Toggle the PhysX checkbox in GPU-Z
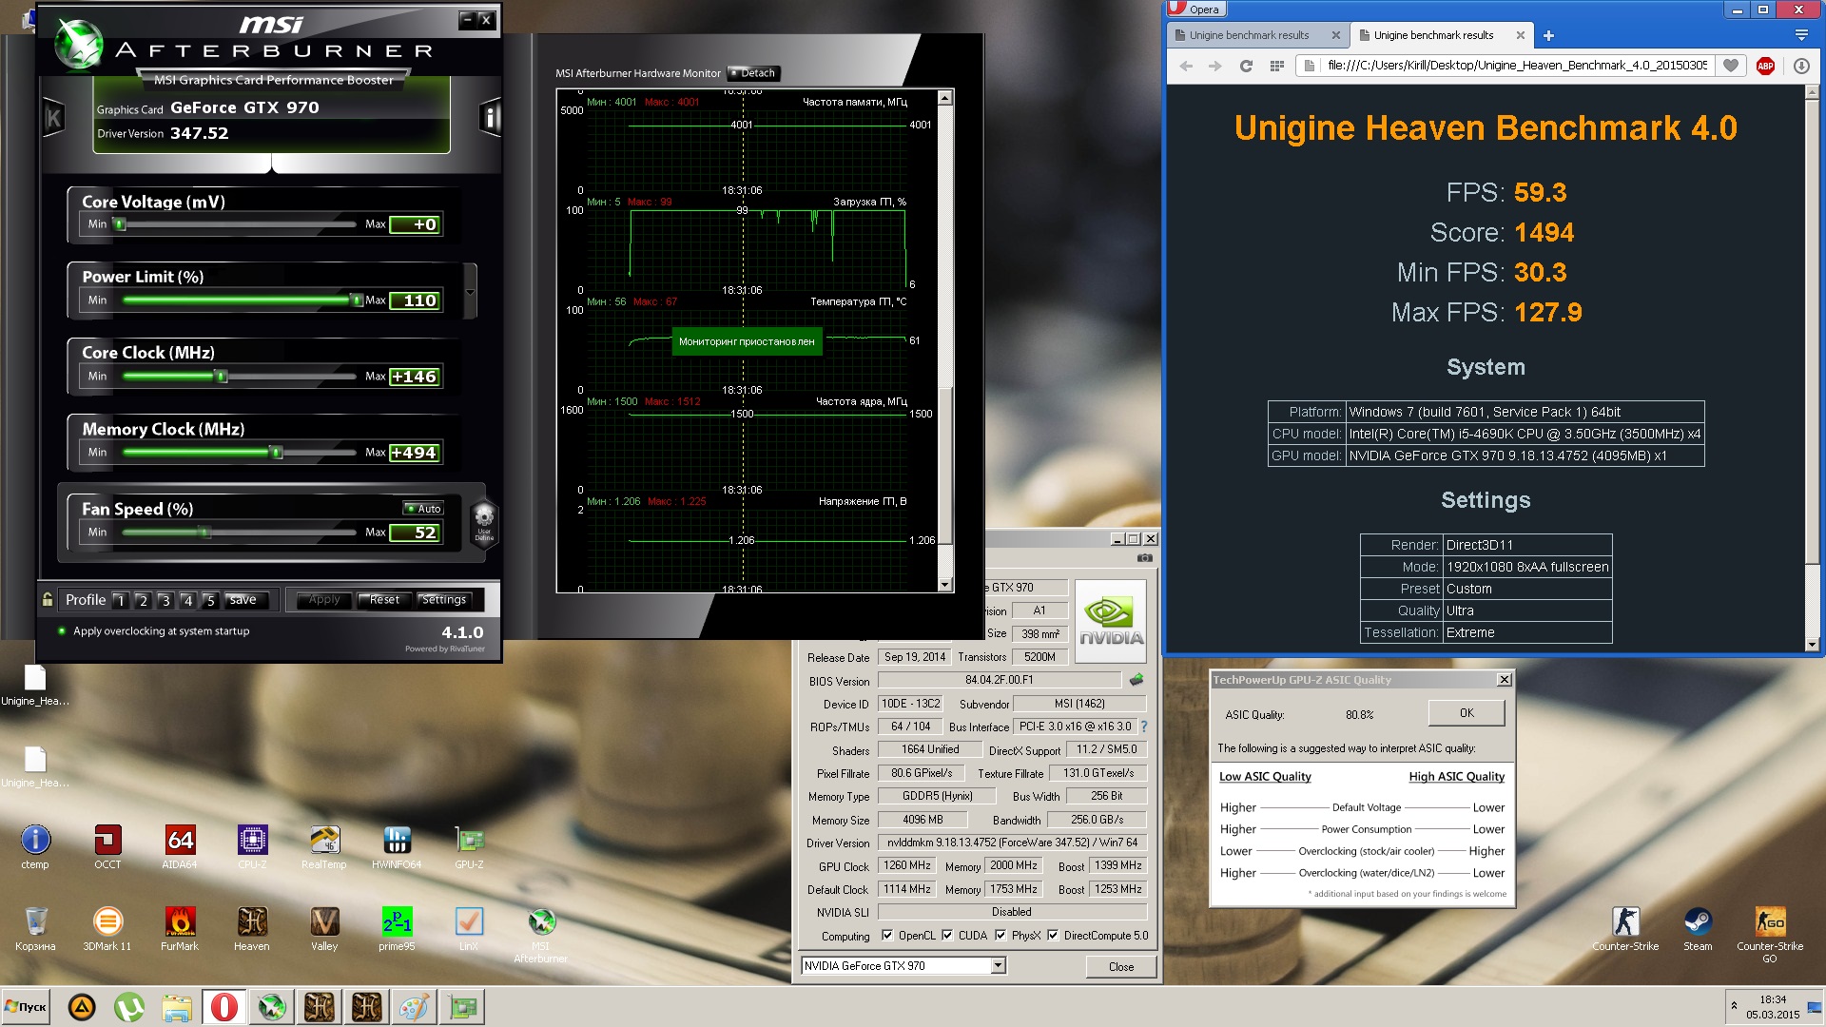The width and height of the screenshot is (1826, 1027). [x=1000, y=936]
